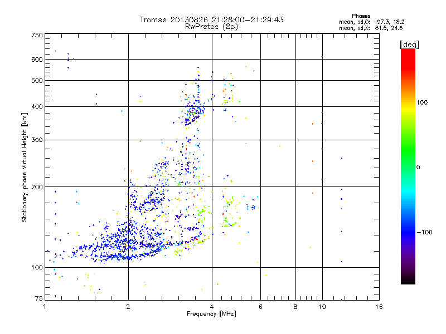
Task: Click the frequency axis tick label "8"
Action: [295, 307]
